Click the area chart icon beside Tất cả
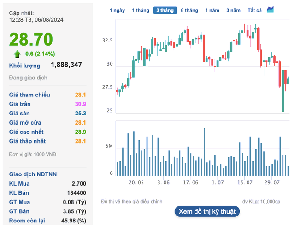The width and height of the screenshot is (295, 228). pyautogui.click(x=270, y=10)
